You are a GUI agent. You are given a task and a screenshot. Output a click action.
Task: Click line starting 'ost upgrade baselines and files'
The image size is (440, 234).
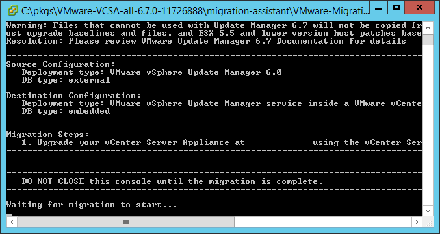pos(214,33)
